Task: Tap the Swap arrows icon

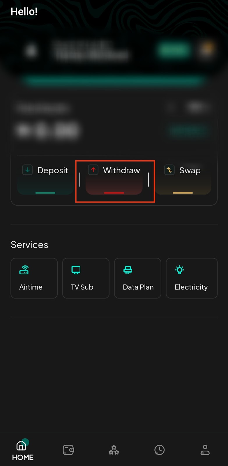Action: pos(169,170)
